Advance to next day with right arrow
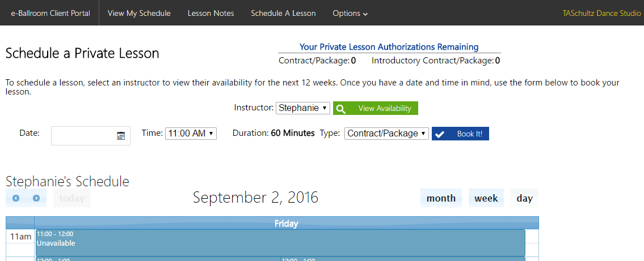The image size is (644, 261). click(x=36, y=198)
